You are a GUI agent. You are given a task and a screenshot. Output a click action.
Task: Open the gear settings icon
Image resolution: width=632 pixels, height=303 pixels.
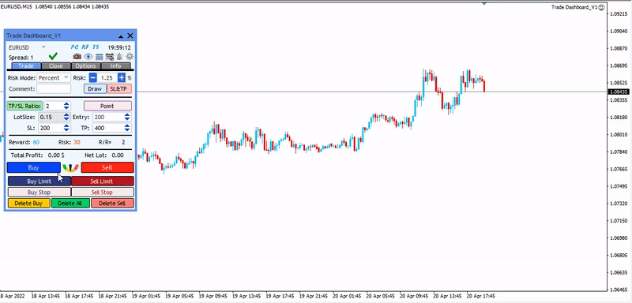point(130,57)
